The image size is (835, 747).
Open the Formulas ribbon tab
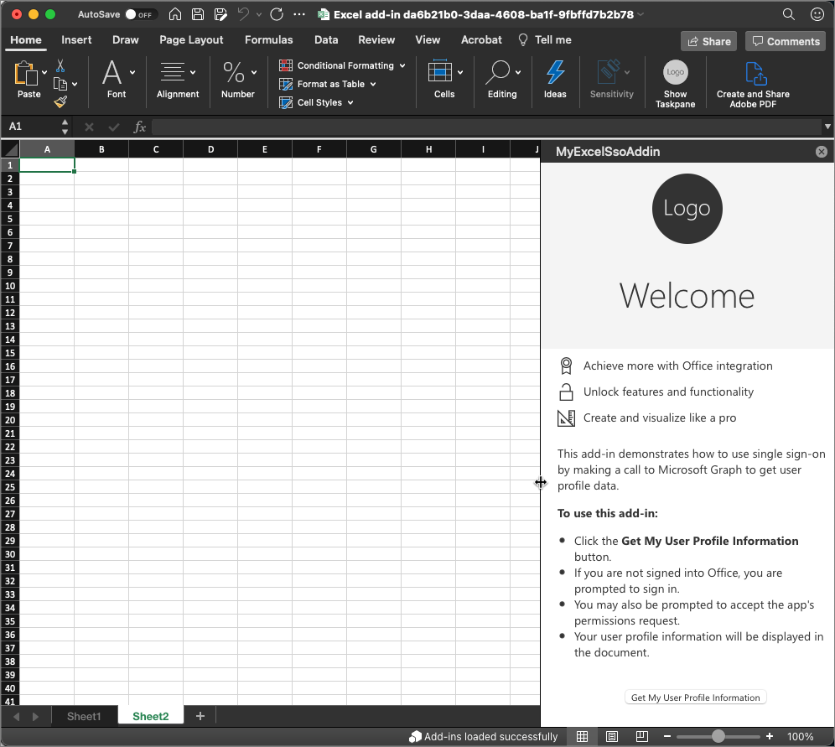coord(269,40)
